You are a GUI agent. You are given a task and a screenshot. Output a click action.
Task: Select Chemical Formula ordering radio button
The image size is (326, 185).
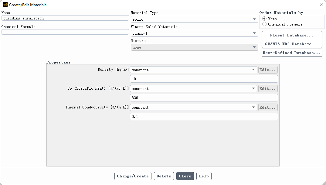[x=264, y=24]
